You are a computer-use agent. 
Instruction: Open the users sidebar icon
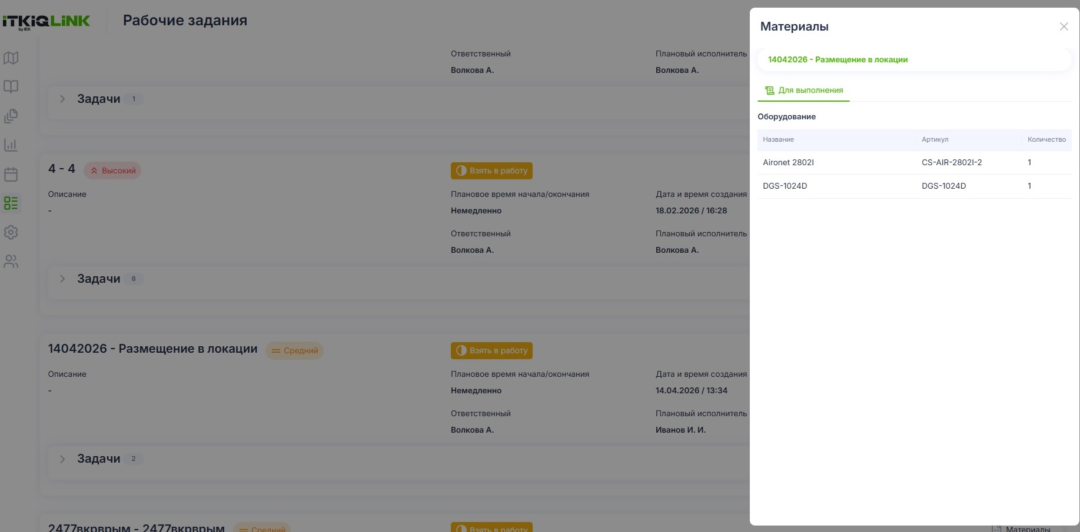[x=11, y=262]
